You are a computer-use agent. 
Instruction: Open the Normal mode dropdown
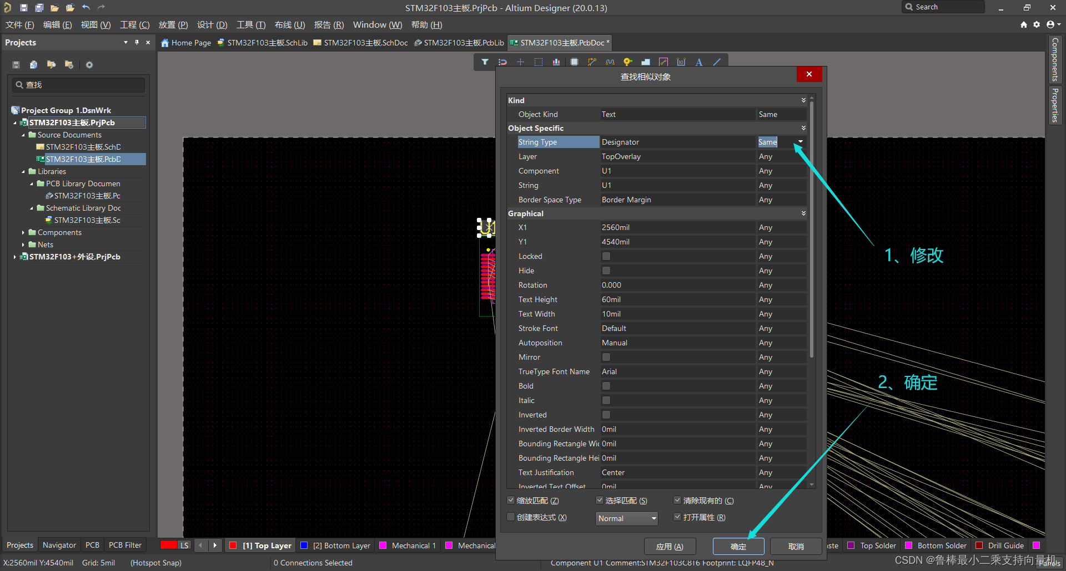point(627,518)
